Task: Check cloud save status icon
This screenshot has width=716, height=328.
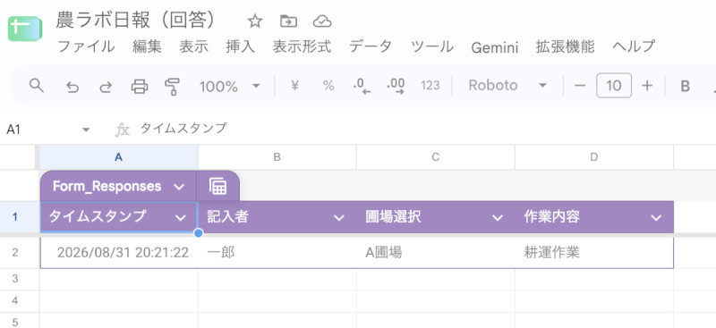Action: pyautogui.click(x=322, y=21)
